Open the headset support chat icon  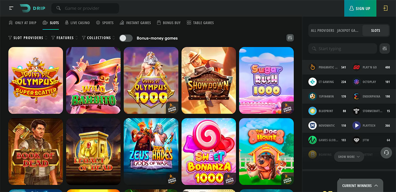click(386, 152)
